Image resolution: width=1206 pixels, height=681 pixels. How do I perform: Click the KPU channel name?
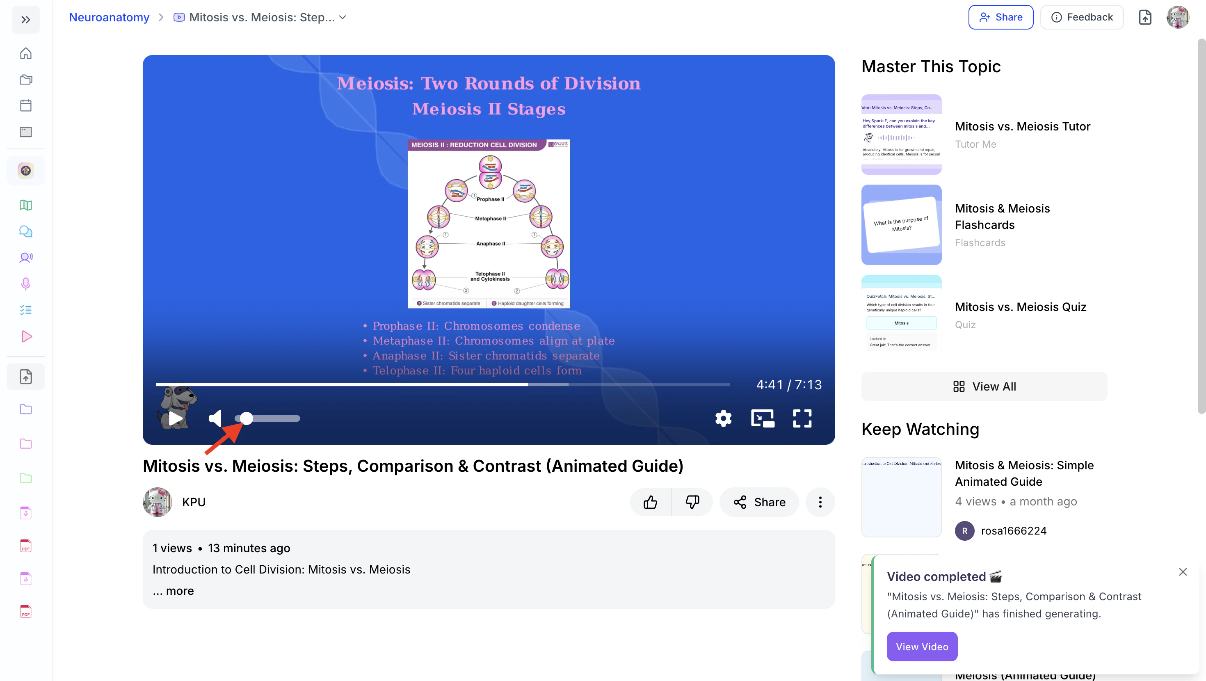coord(194,502)
